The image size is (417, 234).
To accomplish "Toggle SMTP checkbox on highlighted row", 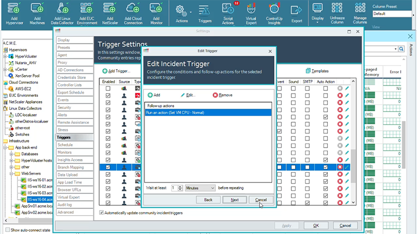I will tap(307, 167).
